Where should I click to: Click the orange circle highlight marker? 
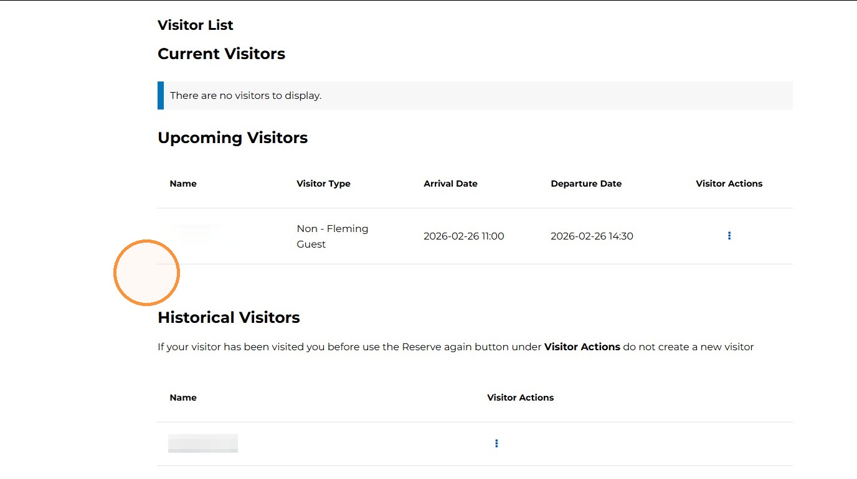[x=146, y=272]
